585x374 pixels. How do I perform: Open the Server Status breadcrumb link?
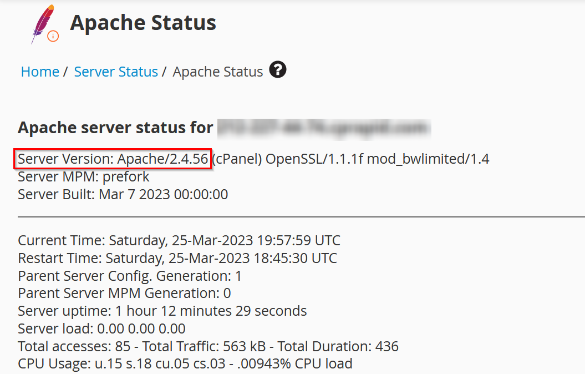(x=116, y=72)
